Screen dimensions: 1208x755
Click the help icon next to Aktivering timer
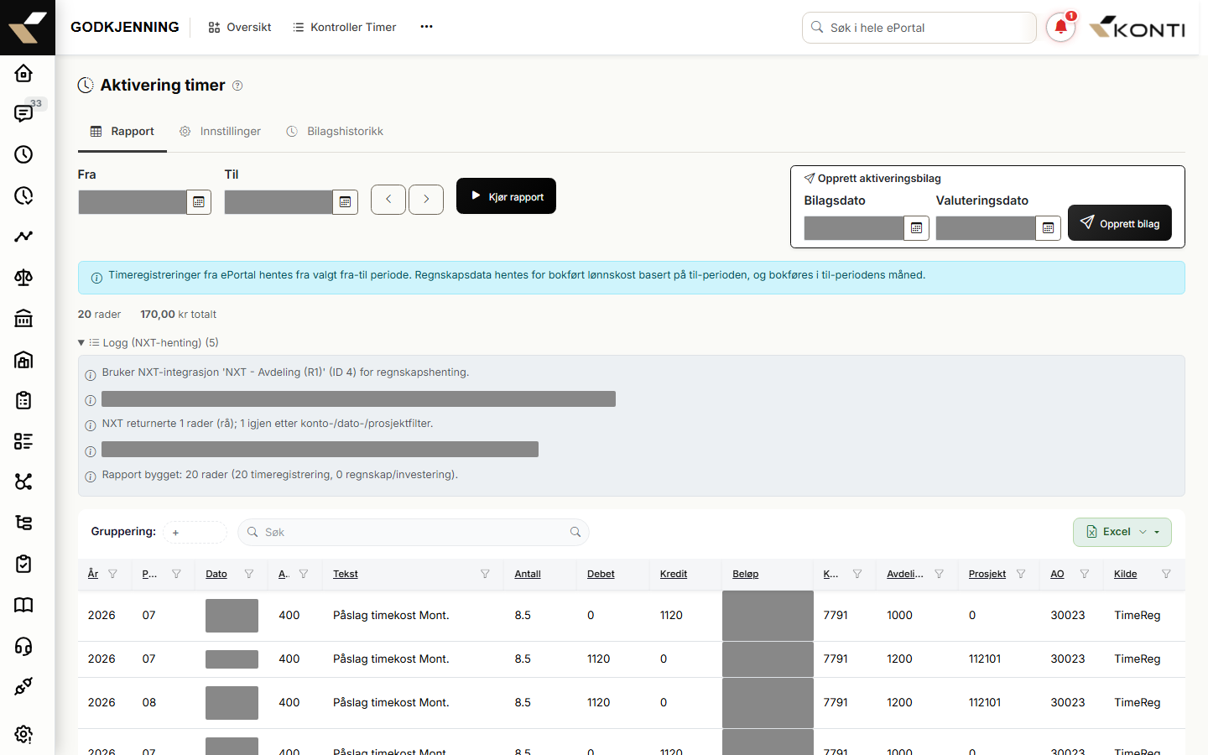[237, 86]
